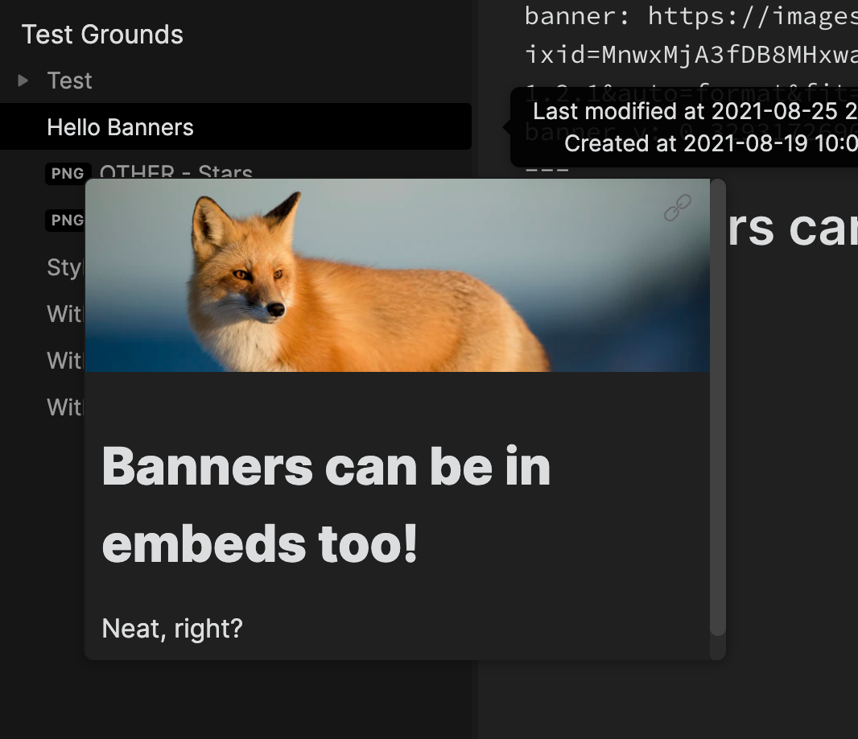
Task: Expand the Test folder arrow
Action: pos(23,81)
